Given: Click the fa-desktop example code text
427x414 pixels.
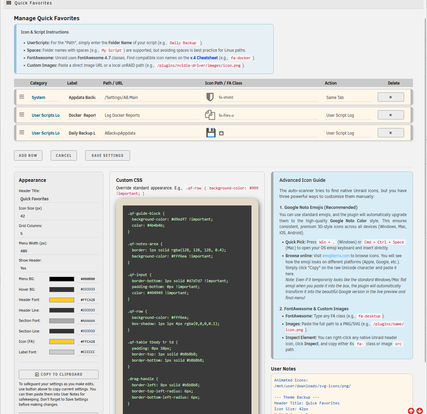Looking at the screenshot, I should pos(369,316).
